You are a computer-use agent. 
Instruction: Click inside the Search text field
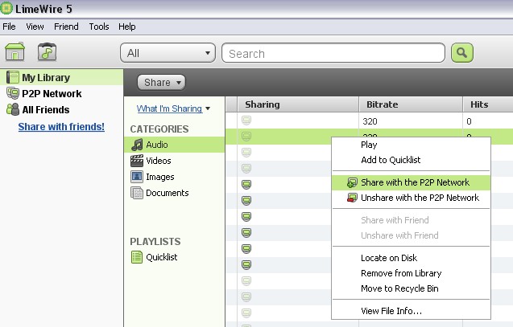333,53
